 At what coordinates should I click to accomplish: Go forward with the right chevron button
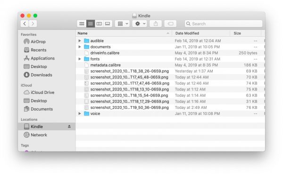[x=33, y=23]
